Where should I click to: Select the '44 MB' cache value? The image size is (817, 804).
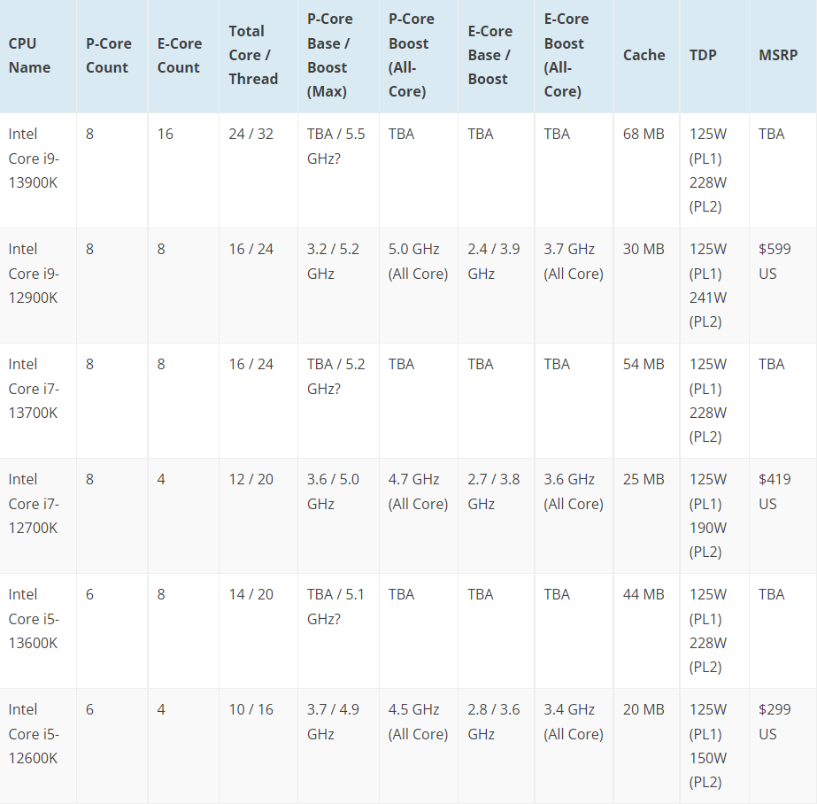pyautogui.click(x=644, y=595)
